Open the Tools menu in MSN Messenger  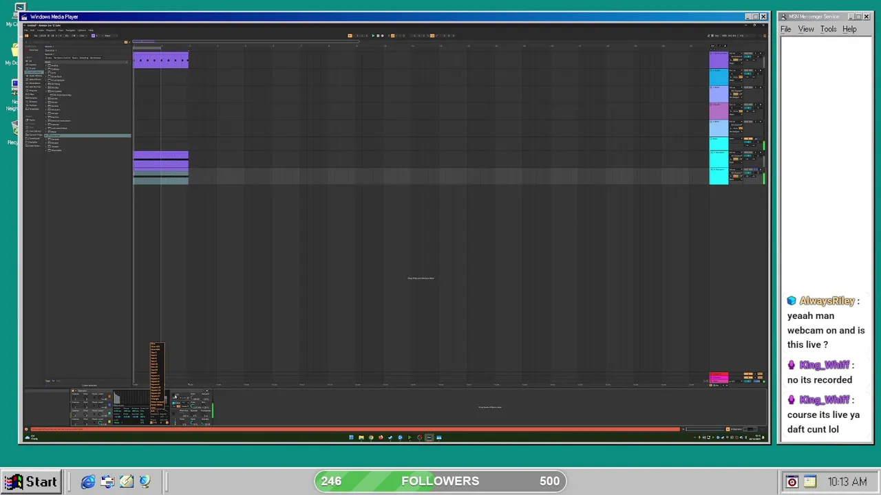click(x=828, y=30)
